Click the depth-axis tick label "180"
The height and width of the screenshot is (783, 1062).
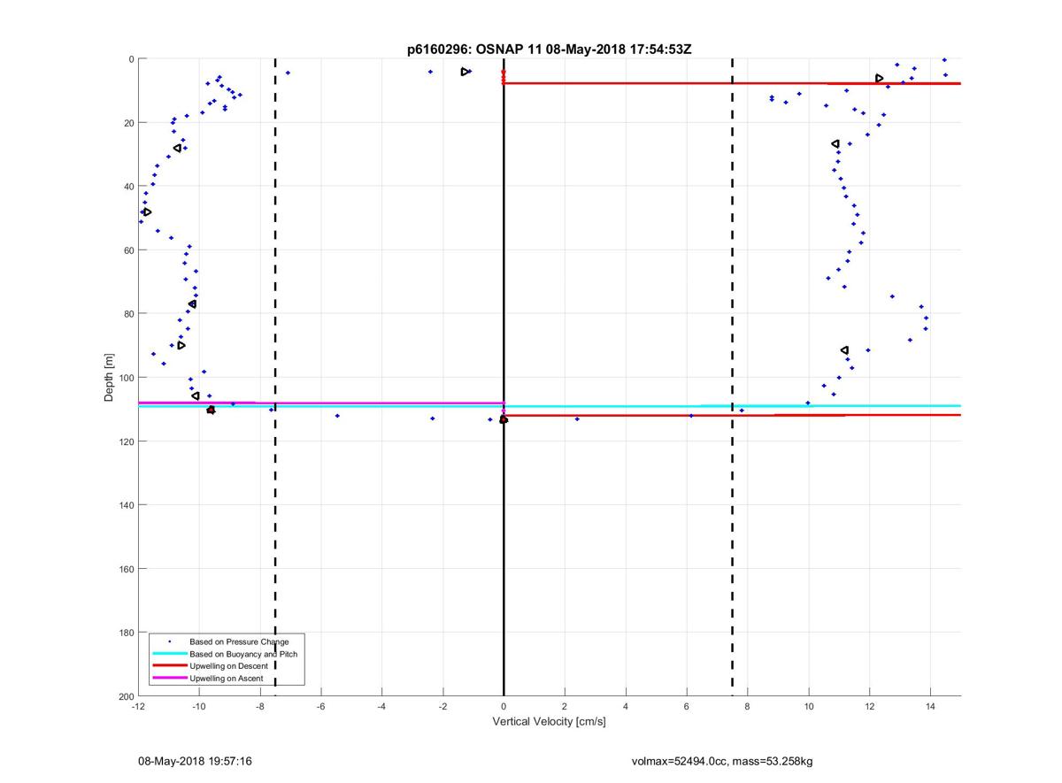coord(126,633)
